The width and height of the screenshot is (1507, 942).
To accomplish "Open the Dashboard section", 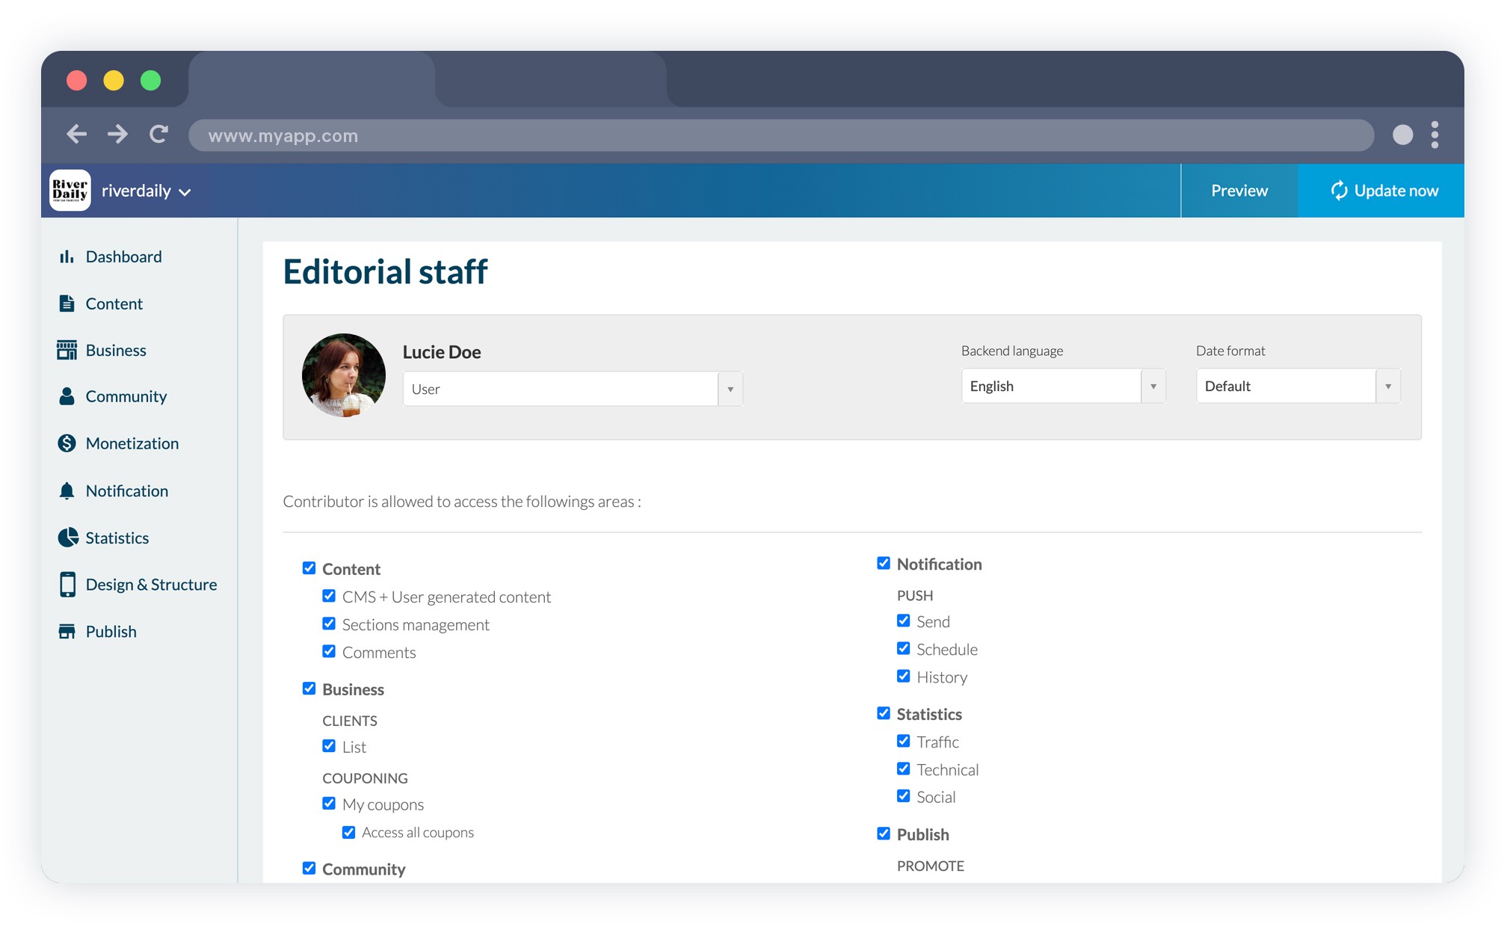I will (x=67, y=256).
